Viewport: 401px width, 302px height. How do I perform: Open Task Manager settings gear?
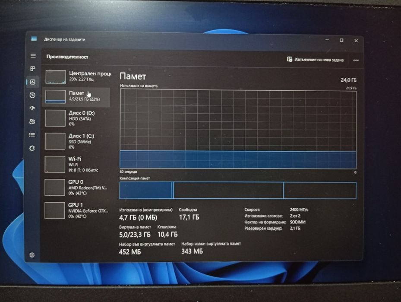pyautogui.click(x=32, y=255)
